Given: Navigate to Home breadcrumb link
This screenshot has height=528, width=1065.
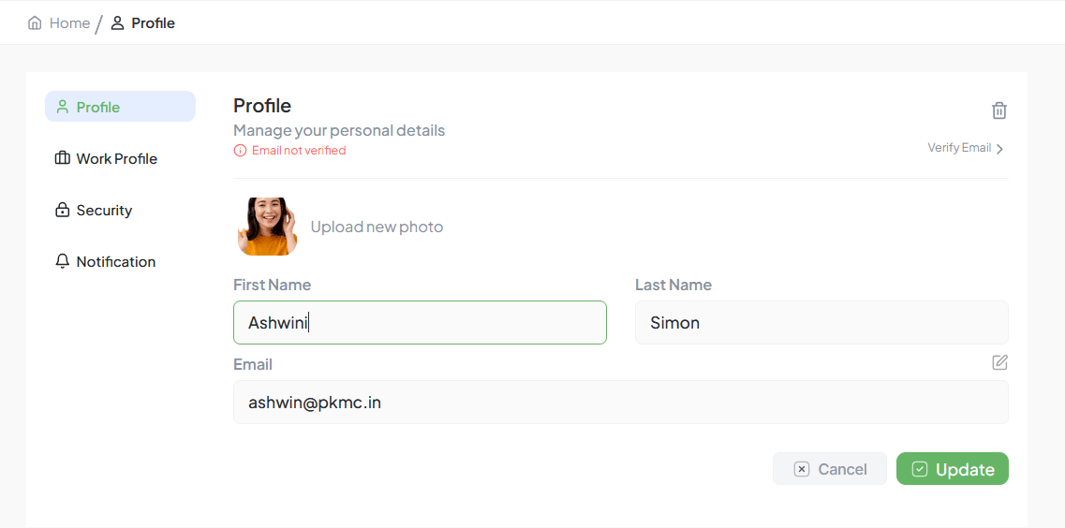Looking at the screenshot, I should coord(69,23).
